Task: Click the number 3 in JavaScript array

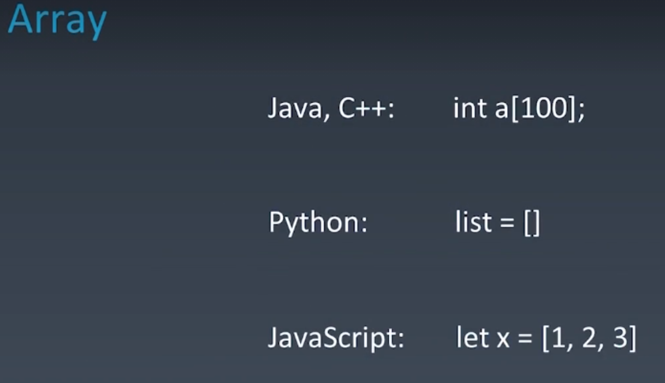Action: click(620, 338)
